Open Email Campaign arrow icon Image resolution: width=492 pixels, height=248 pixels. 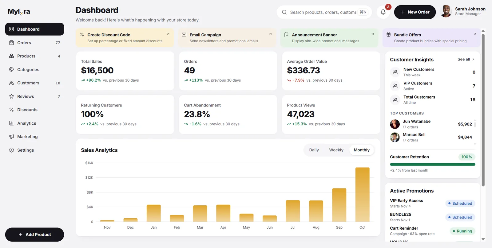click(x=270, y=34)
